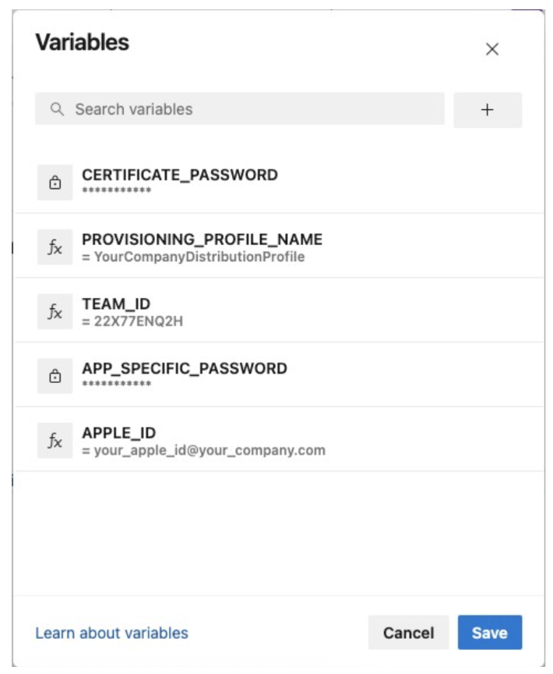This screenshot has height=674, width=553.
Task: Click the magnifier icon in search box
Action: pyautogui.click(x=56, y=110)
